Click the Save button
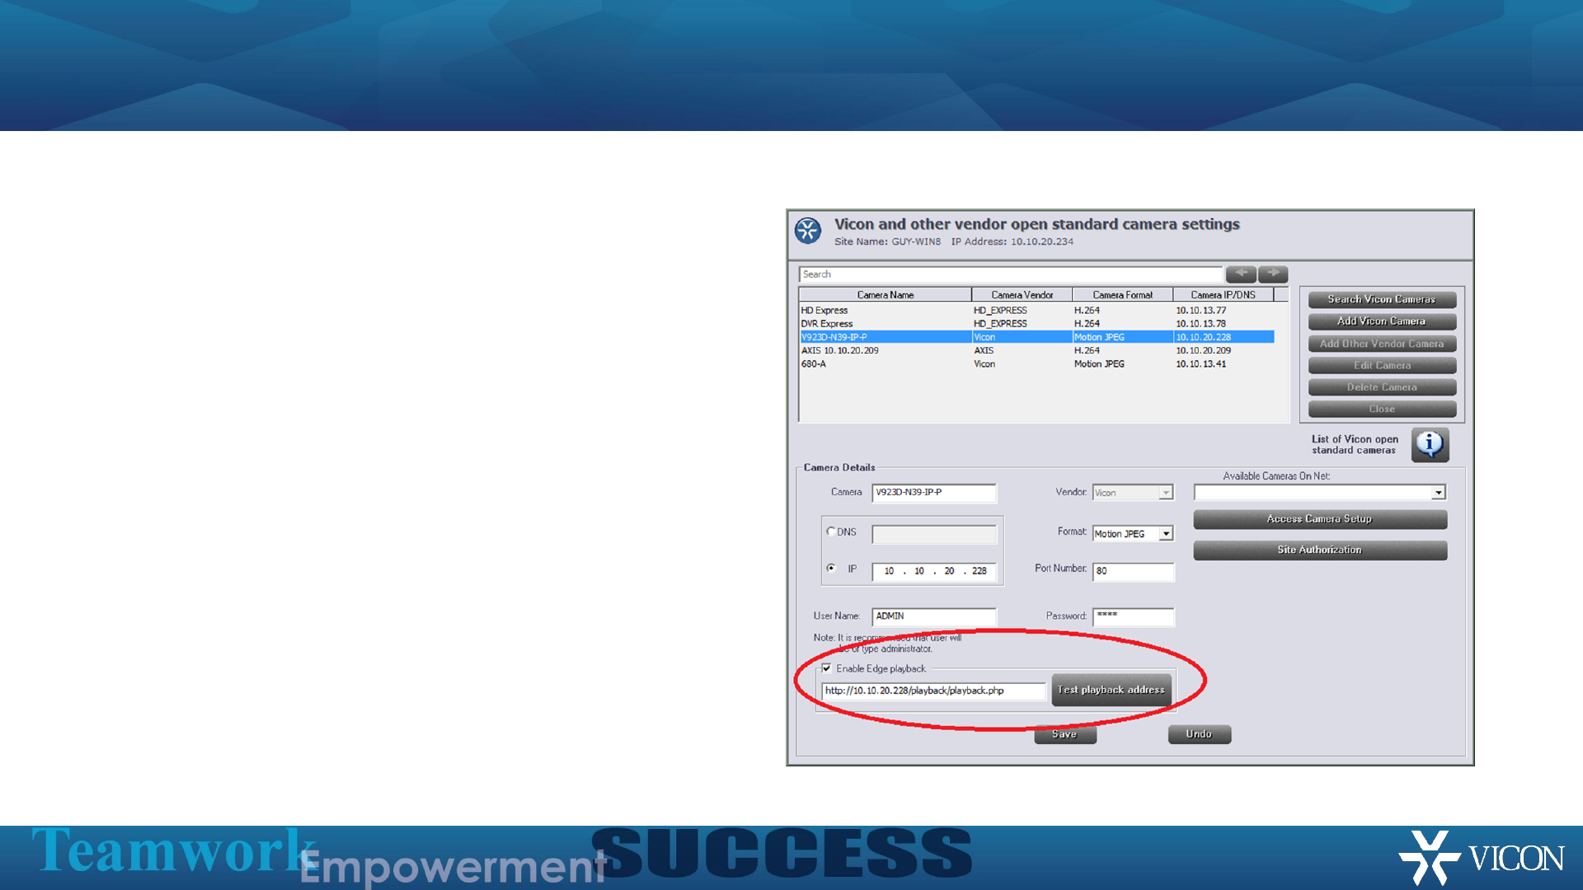Screen dimensions: 1583x890 coord(1064,734)
